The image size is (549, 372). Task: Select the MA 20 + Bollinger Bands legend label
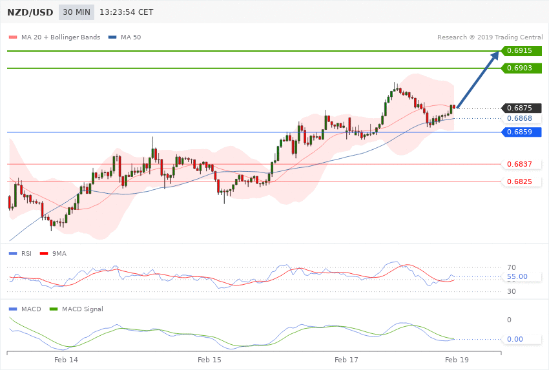(61, 37)
